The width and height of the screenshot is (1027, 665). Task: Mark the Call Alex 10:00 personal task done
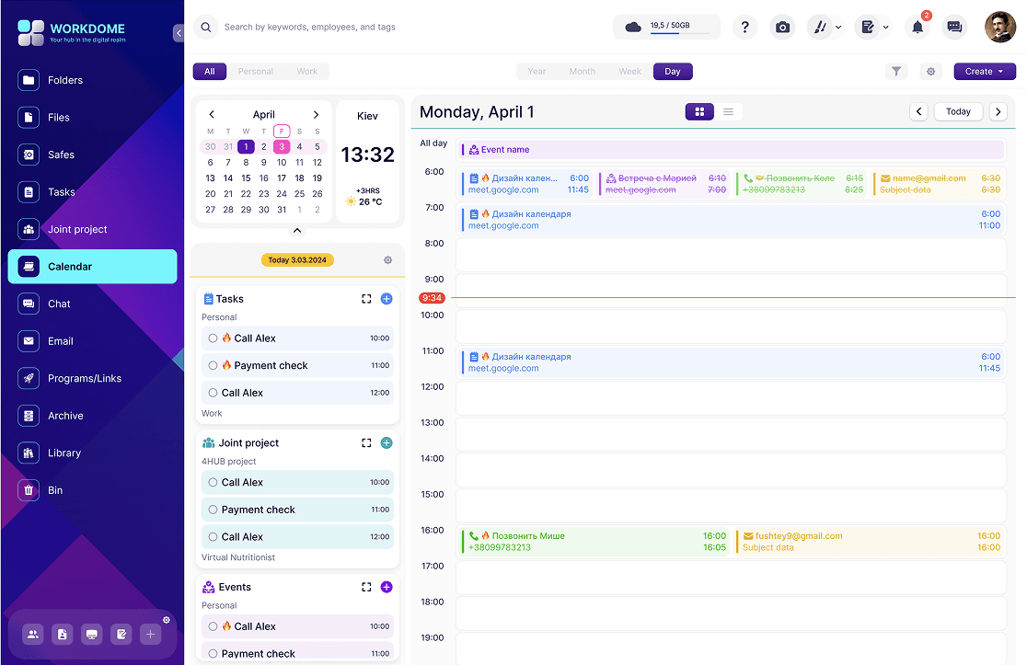(212, 338)
